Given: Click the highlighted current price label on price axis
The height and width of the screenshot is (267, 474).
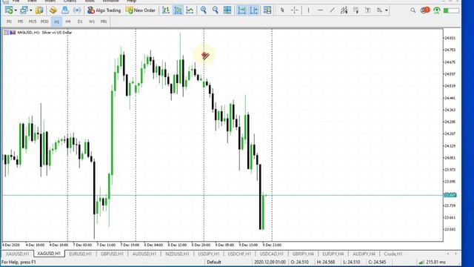Looking at the screenshot, I should 450,195.
